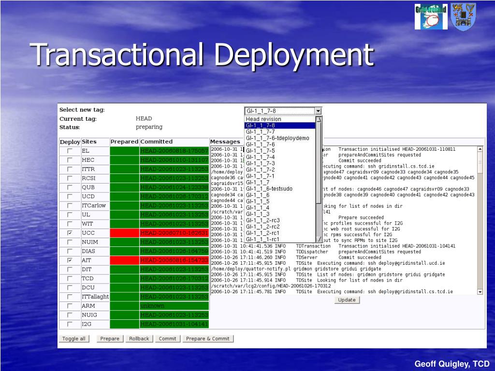Click committed value HEAD-20061031-104141 for I2G
495x371 pixels.
point(174,324)
